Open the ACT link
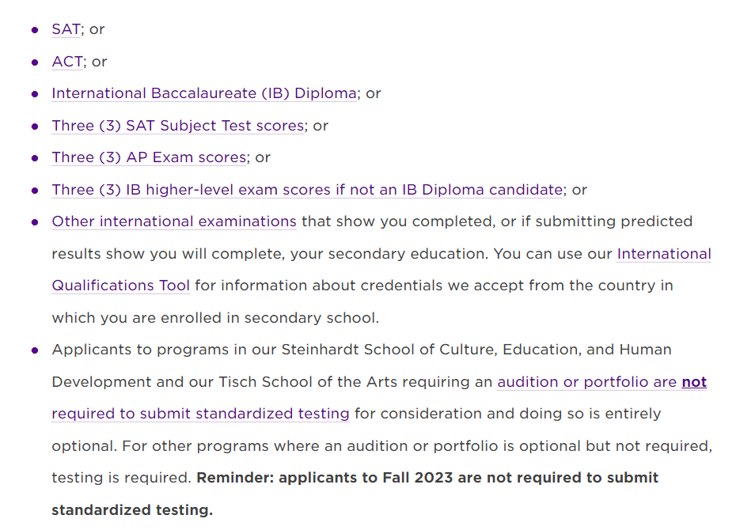The width and height of the screenshot is (755, 530). pos(67,62)
